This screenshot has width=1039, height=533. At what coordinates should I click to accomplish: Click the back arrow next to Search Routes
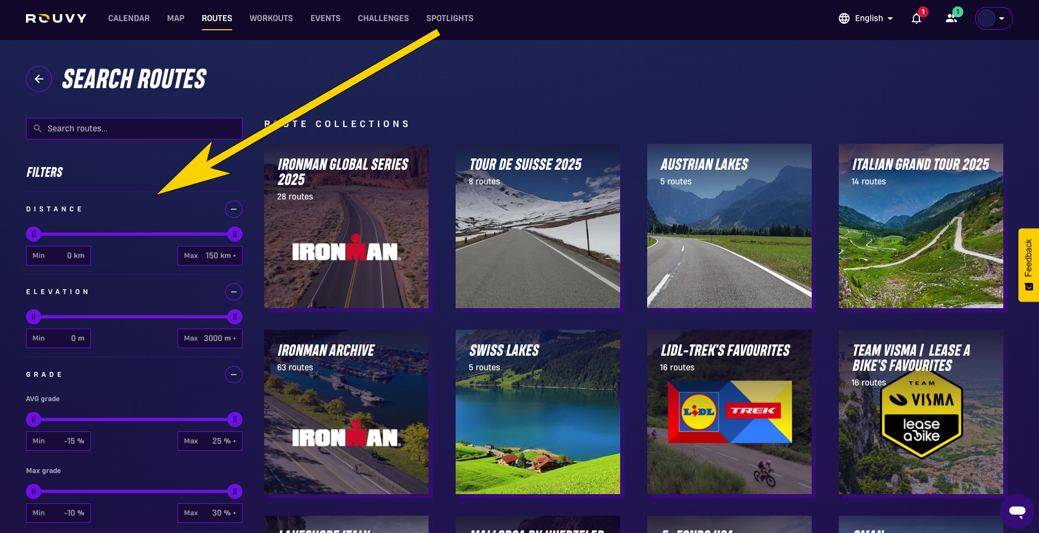pyautogui.click(x=38, y=79)
